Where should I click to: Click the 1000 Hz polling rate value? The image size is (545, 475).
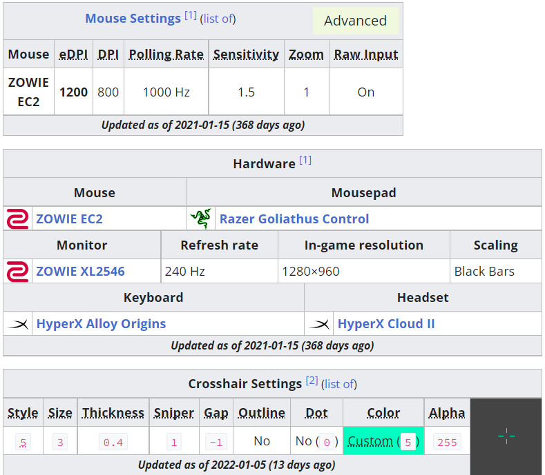point(166,92)
